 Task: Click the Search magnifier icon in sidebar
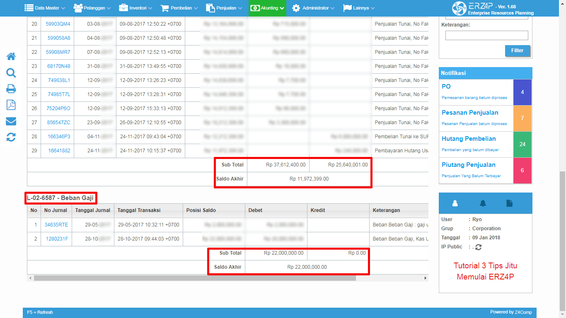point(11,73)
